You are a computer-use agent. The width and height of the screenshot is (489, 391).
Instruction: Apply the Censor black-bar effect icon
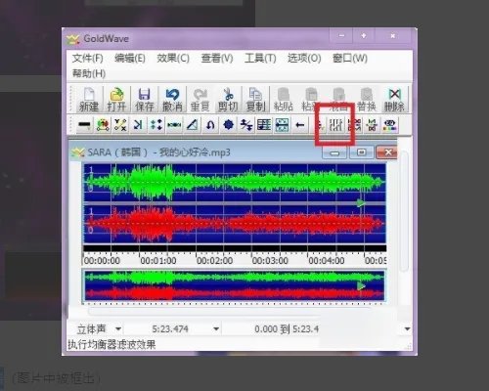(x=85, y=125)
